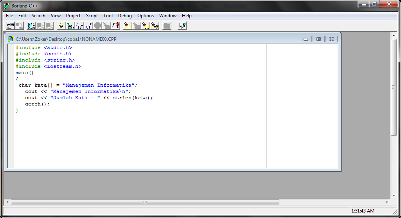Open the Help menu
The image size is (401, 218).
pyautogui.click(x=187, y=16)
